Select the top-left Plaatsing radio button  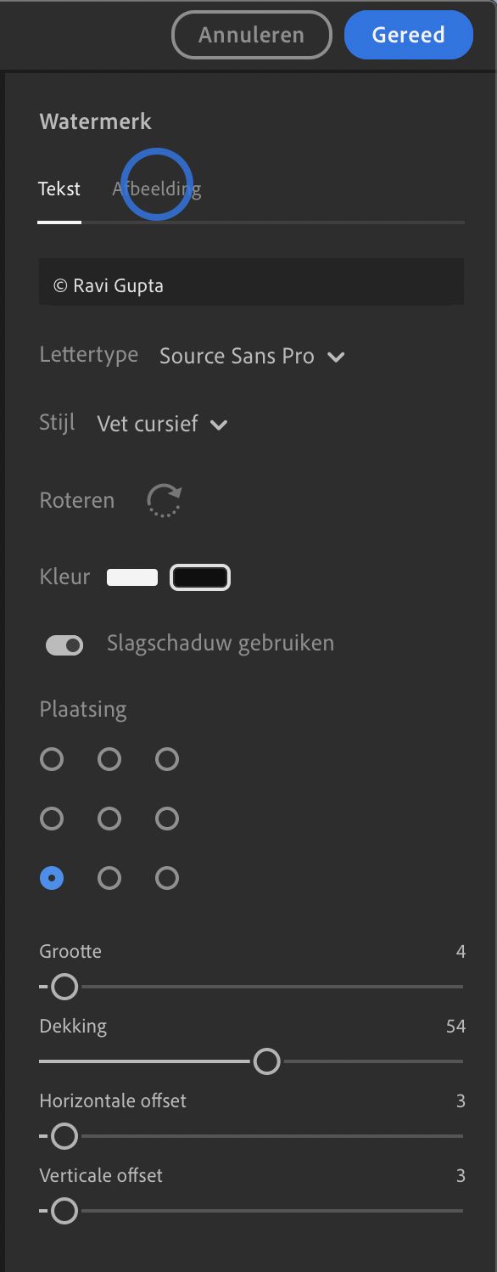click(52, 759)
